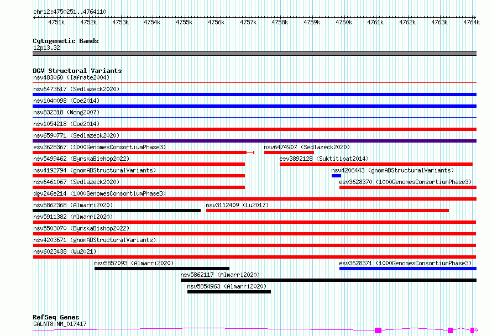Click the 4761k ruler label
This screenshot has width=492, height=336.
coord(375,22)
